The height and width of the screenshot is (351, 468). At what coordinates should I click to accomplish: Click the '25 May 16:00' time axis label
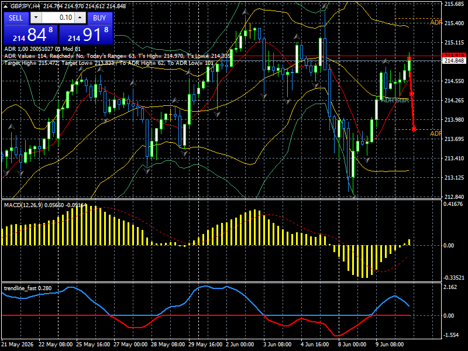(x=93, y=344)
